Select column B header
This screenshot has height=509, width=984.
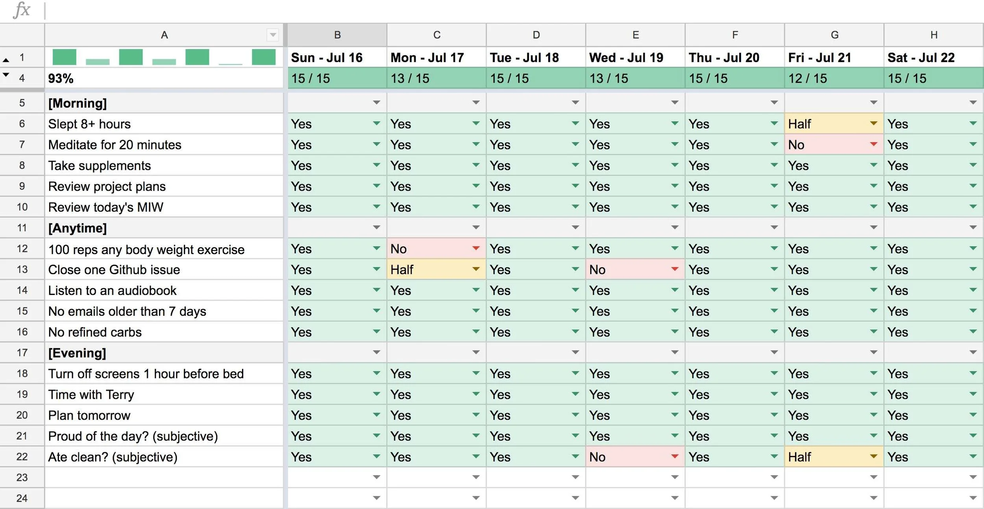coord(337,35)
